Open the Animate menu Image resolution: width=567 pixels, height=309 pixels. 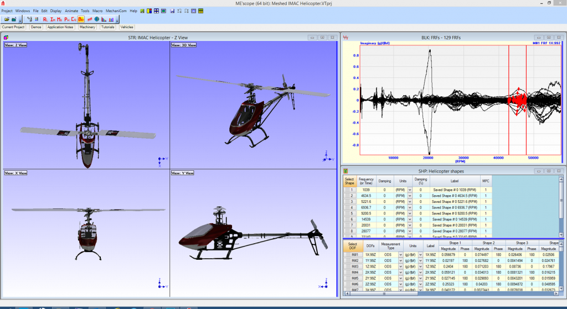point(71,11)
